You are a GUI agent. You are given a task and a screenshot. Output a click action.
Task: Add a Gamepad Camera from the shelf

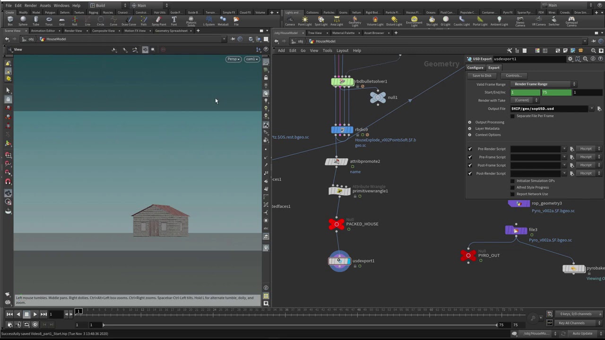[571, 22]
